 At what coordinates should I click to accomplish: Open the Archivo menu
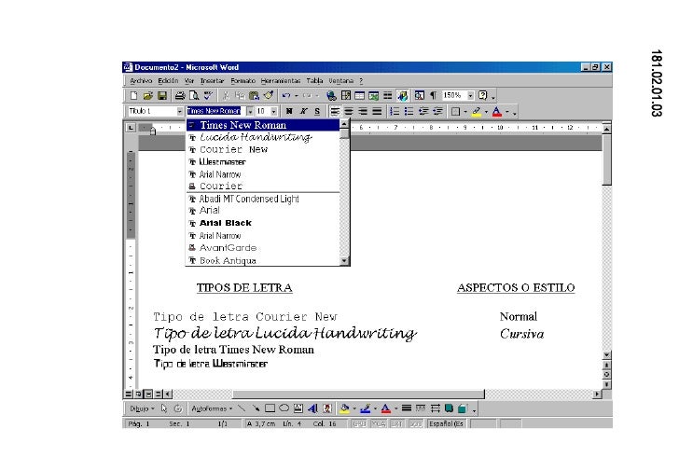[141, 81]
